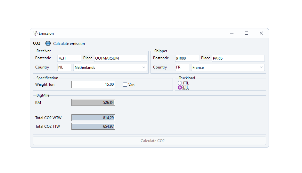Click the Total CO2 TTW value 654,97
This screenshot has width=302, height=173.
click(x=93, y=126)
